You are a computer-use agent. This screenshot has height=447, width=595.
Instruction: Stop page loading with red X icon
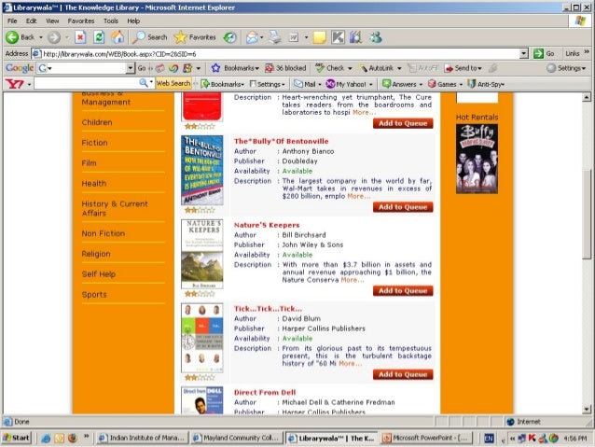(x=80, y=37)
